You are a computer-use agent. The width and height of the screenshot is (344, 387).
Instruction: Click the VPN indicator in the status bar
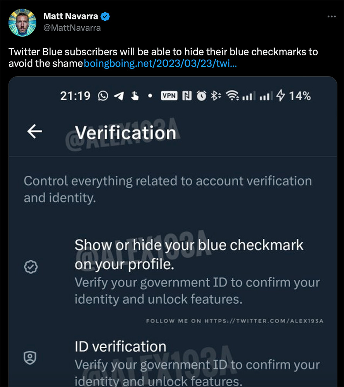point(169,96)
